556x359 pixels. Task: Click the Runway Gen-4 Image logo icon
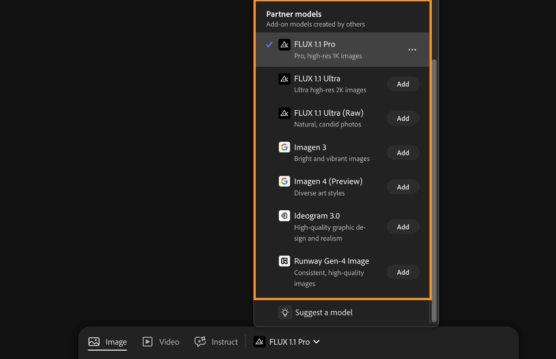(284, 261)
